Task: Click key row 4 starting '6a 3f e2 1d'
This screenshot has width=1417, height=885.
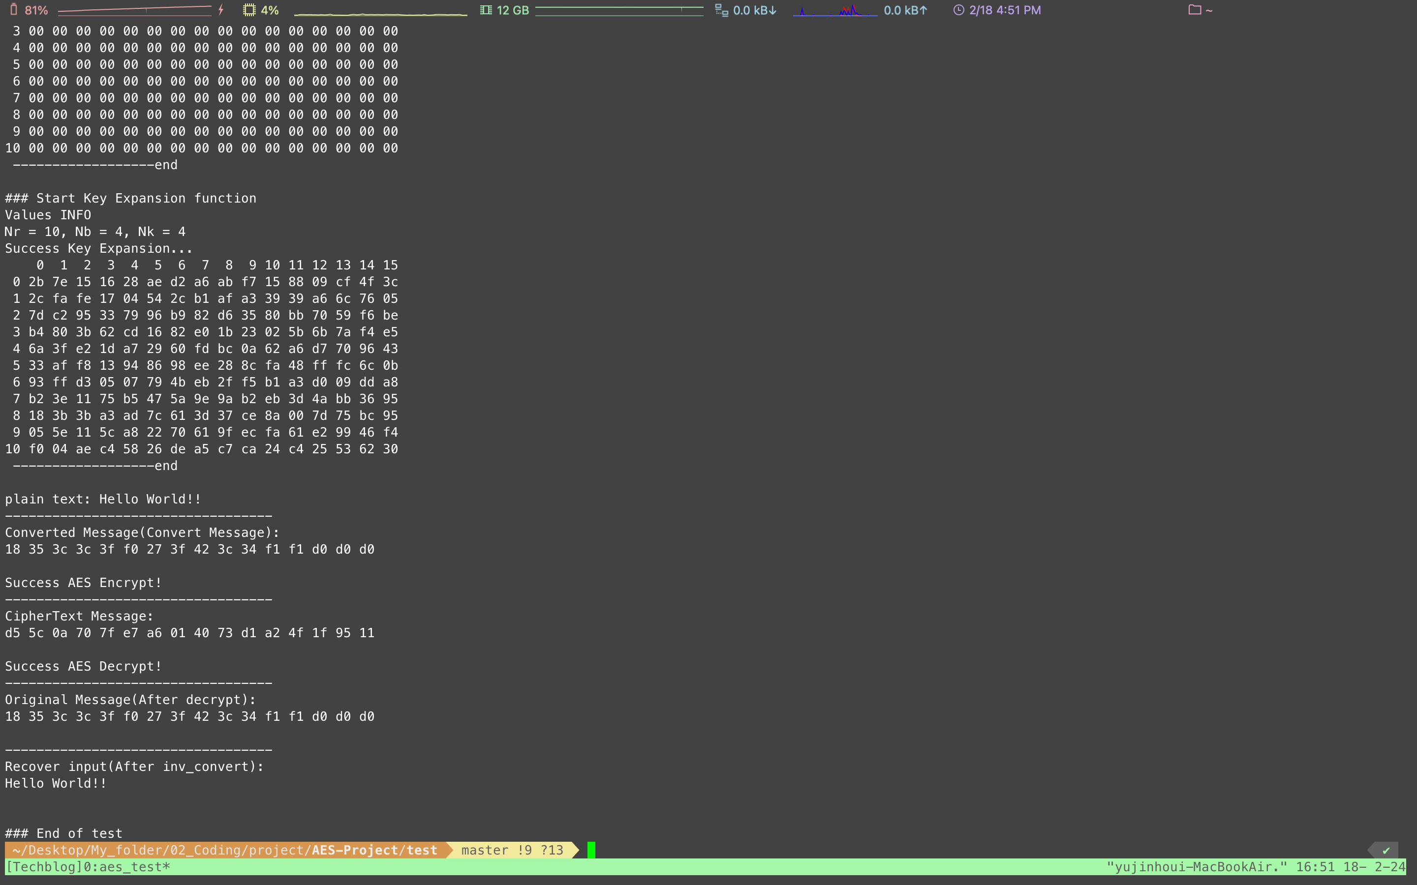Action: point(206,348)
